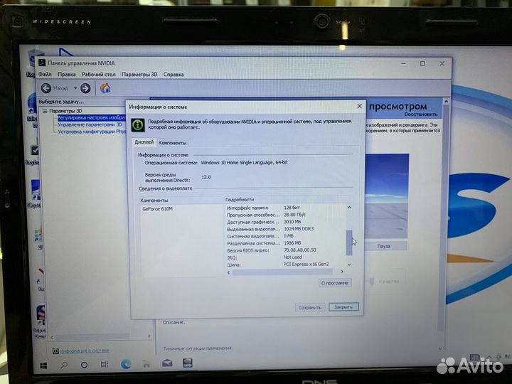
Task: Select Регулировка настроек изображения tree item
Action: coord(92,117)
